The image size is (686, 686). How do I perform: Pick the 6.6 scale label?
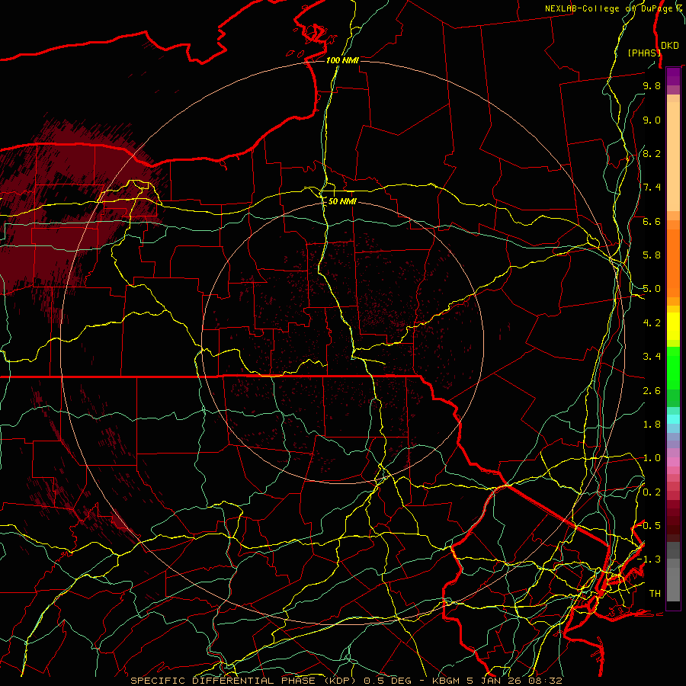point(652,221)
